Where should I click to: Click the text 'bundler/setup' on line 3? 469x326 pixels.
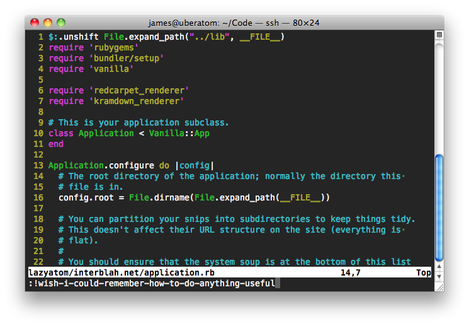pyautogui.click(x=127, y=58)
